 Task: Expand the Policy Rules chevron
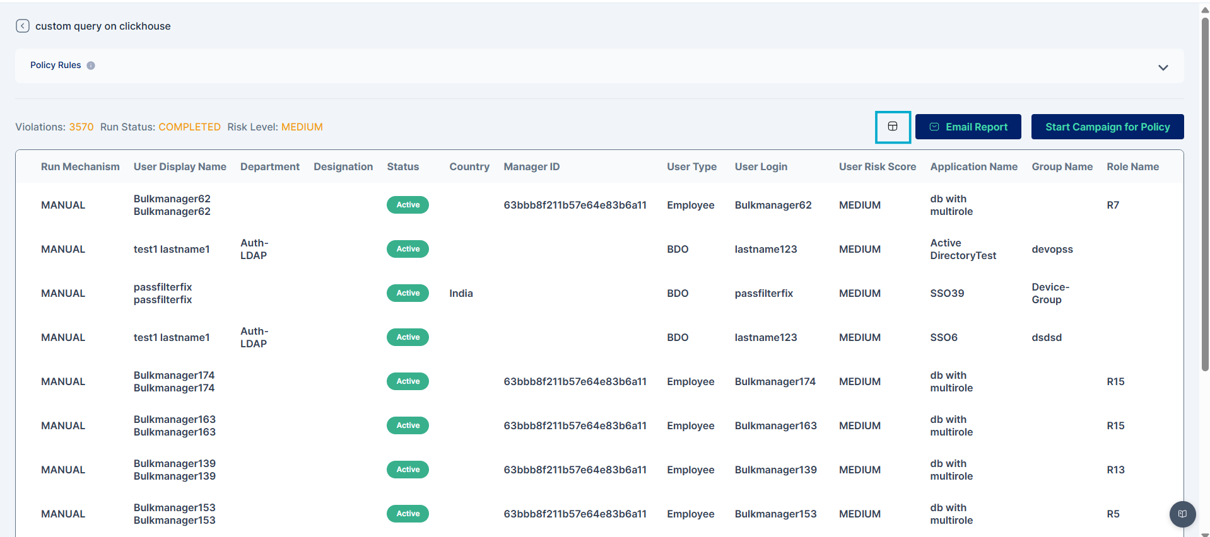[1163, 67]
